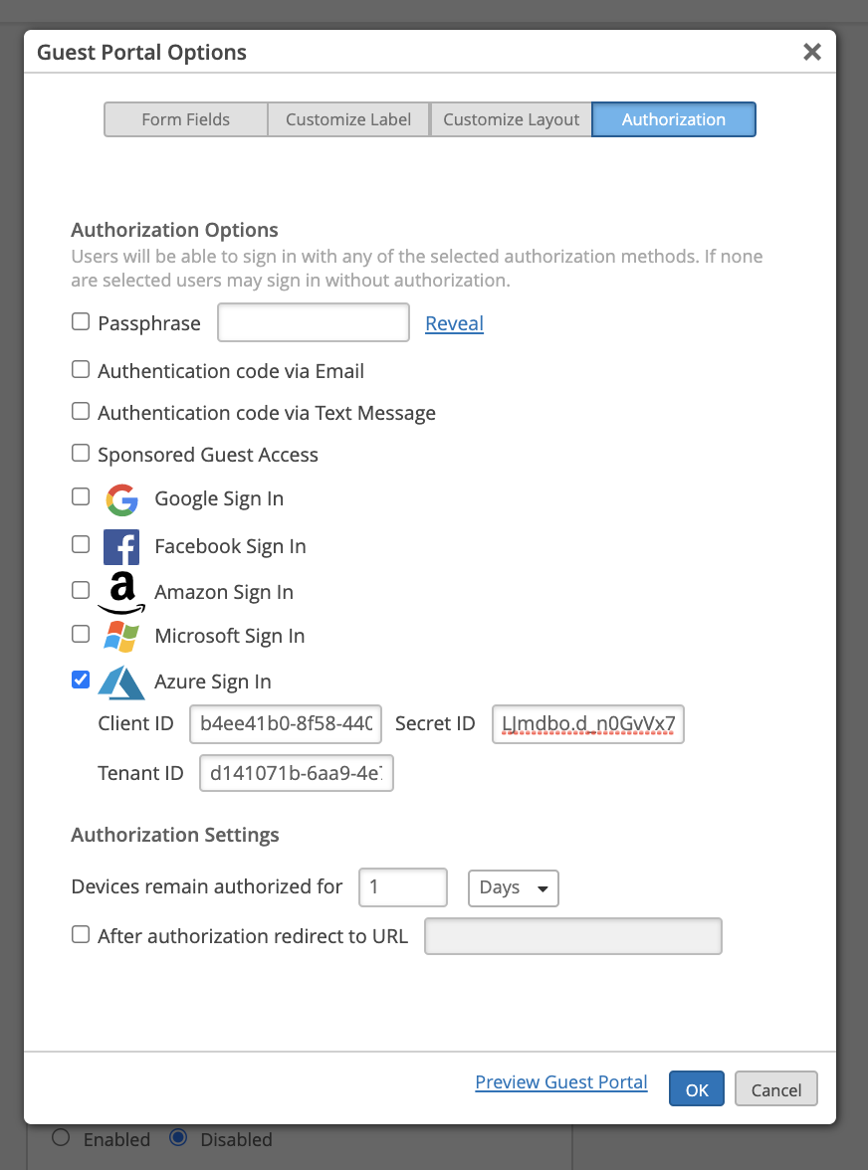868x1170 pixels.
Task: Open the Customize Layout tab
Action: click(511, 119)
